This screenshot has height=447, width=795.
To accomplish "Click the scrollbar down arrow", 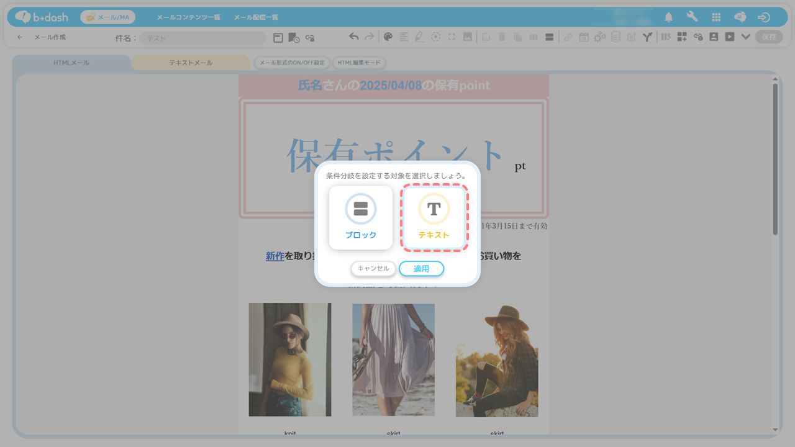I will point(775,430).
